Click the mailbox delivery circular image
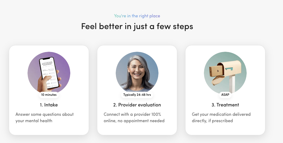This screenshot has width=283, height=143. [225, 73]
